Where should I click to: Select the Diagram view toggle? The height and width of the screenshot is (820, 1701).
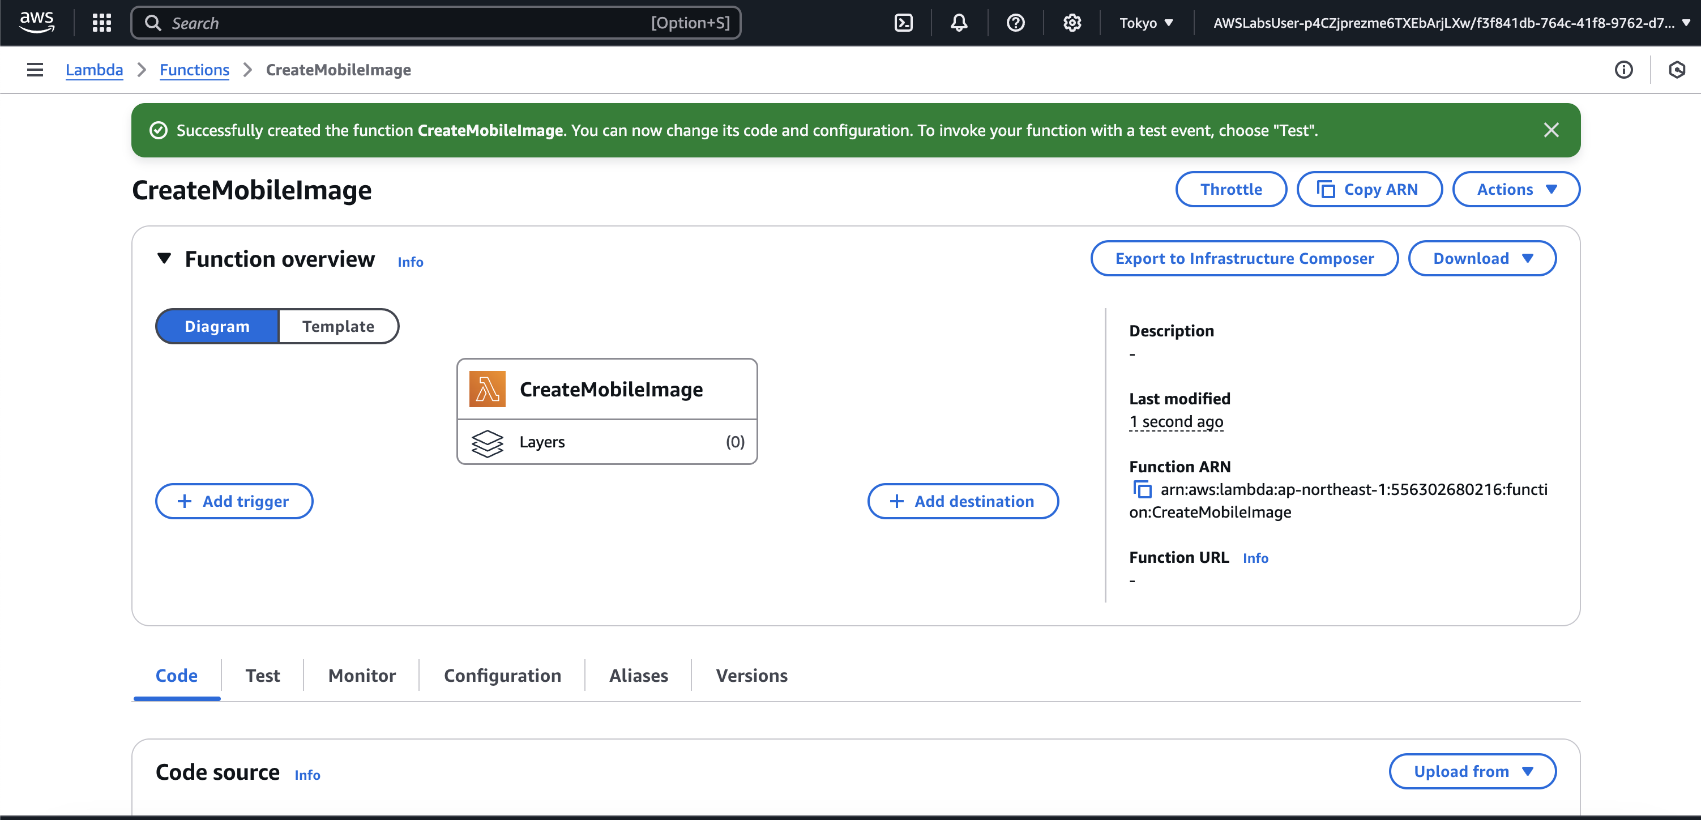pos(216,326)
